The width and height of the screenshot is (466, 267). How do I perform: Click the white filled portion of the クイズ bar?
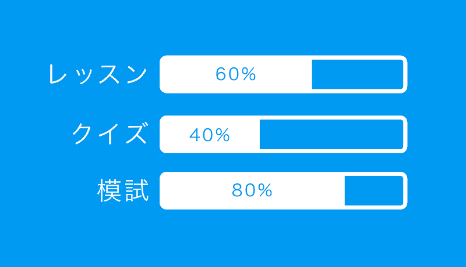coord(210,135)
